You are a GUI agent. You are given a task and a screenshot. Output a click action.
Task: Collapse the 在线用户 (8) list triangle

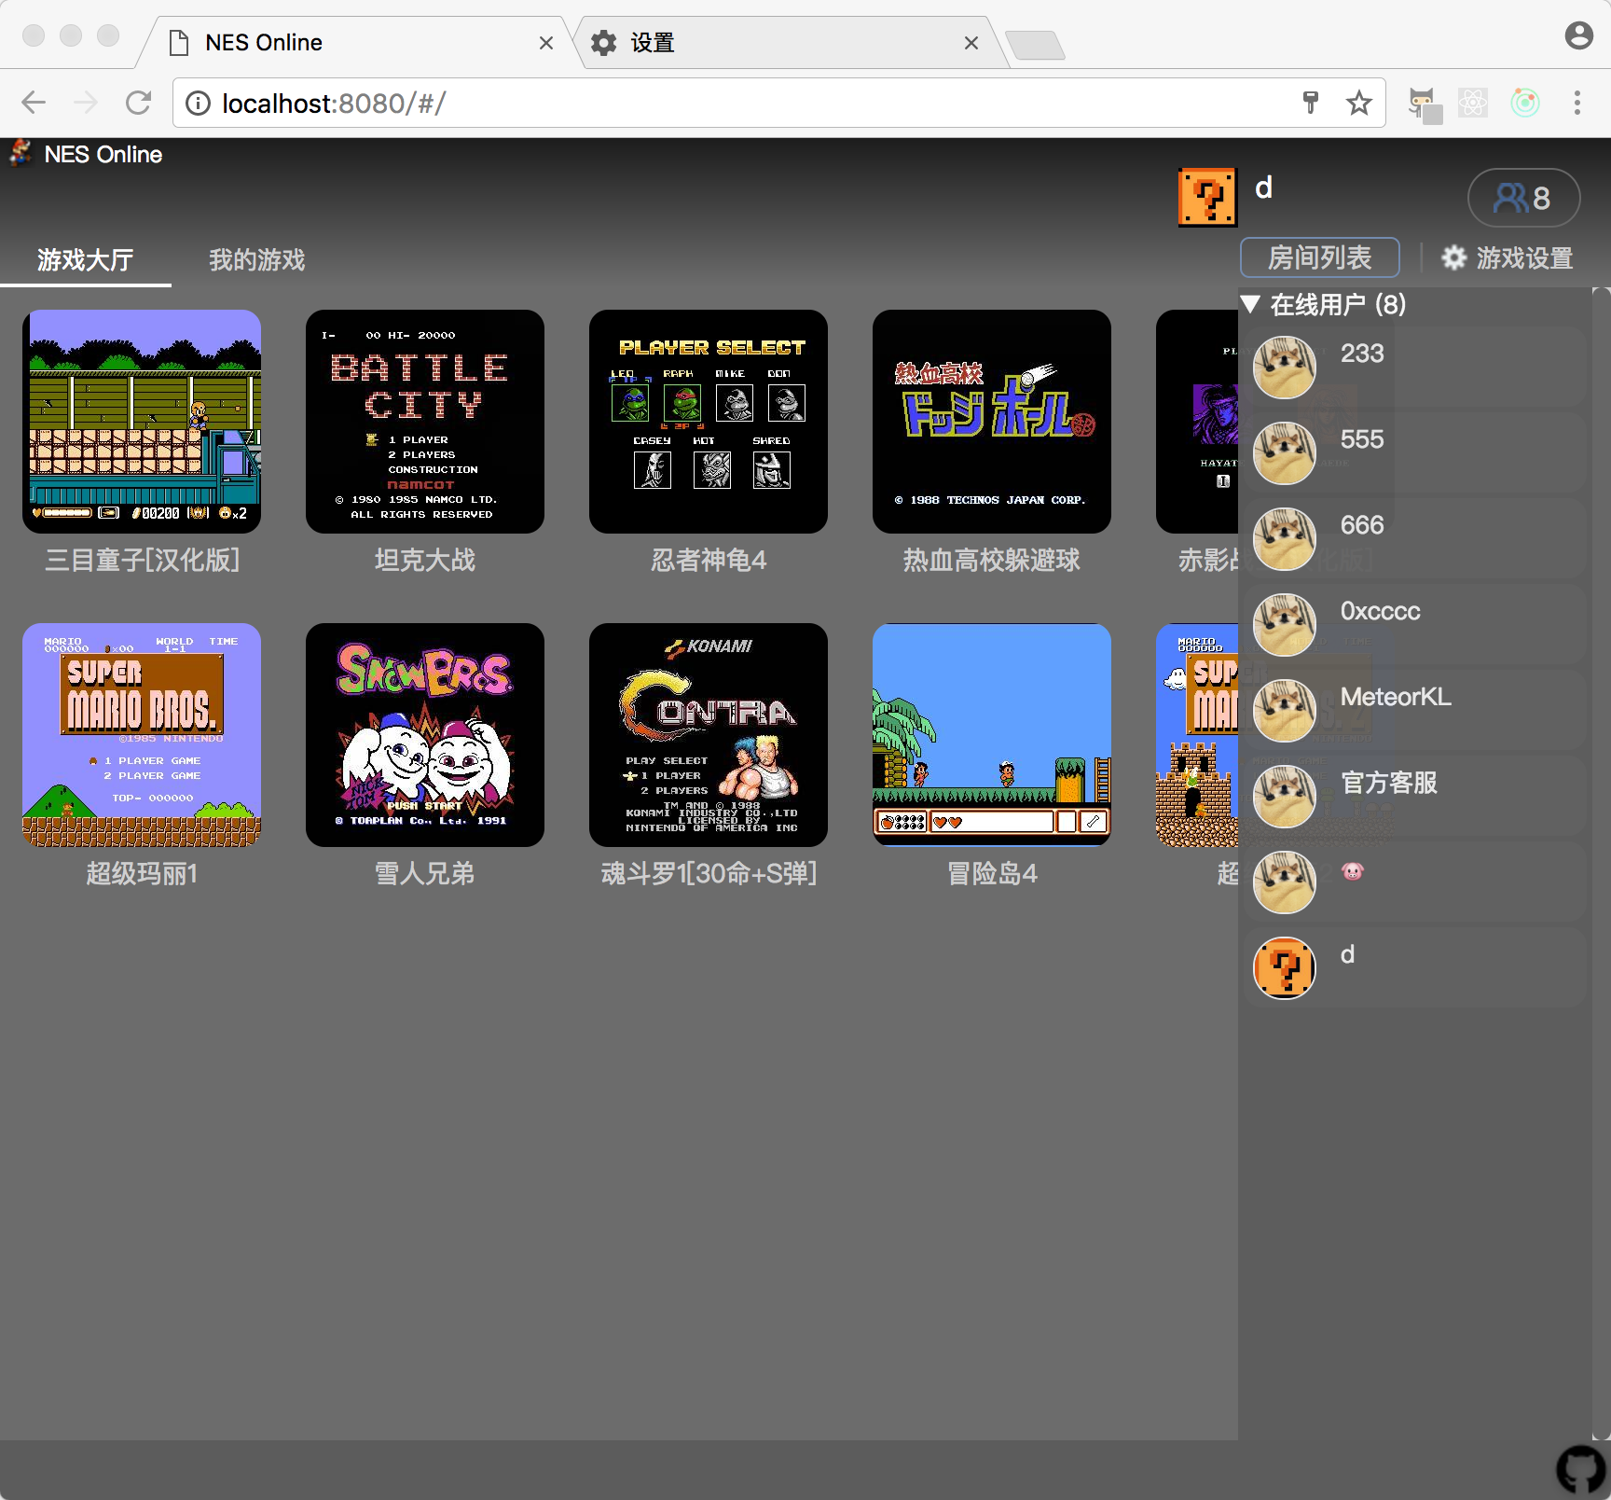click(1251, 304)
